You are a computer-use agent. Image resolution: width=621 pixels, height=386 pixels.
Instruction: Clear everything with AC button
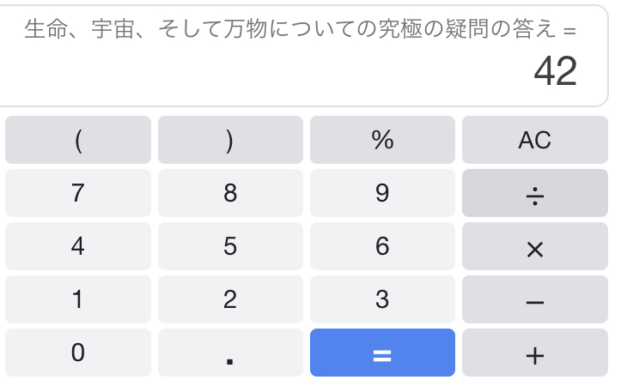534,140
